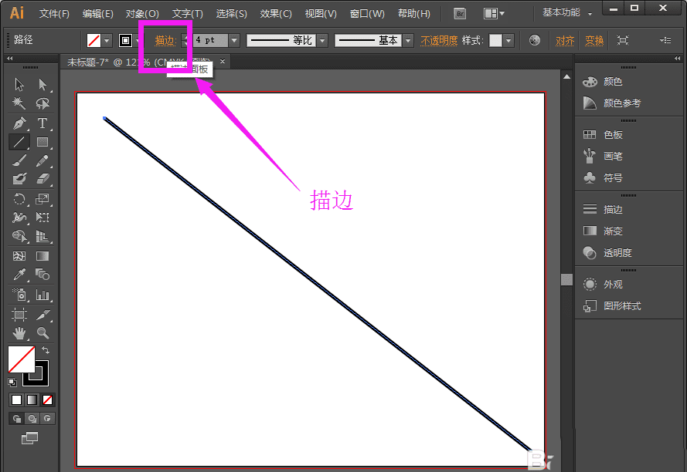Select the Pencil tool
Screen dimensions: 687x472
click(43, 160)
